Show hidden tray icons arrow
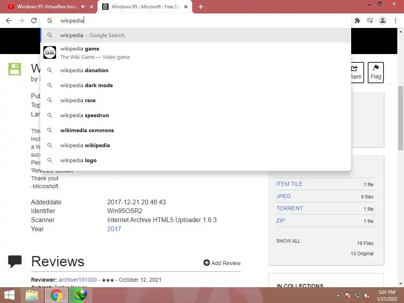Screen dimensions: 404x303 338,296
